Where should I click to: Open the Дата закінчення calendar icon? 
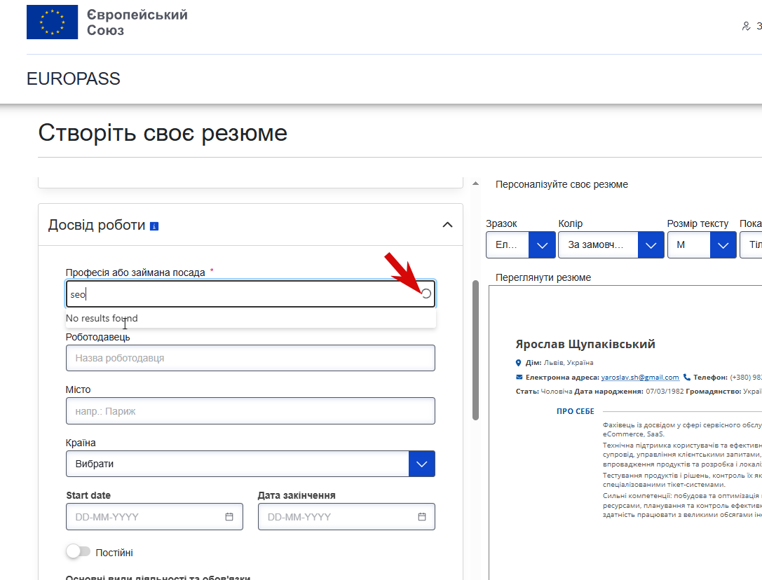click(x=422, y=517)
